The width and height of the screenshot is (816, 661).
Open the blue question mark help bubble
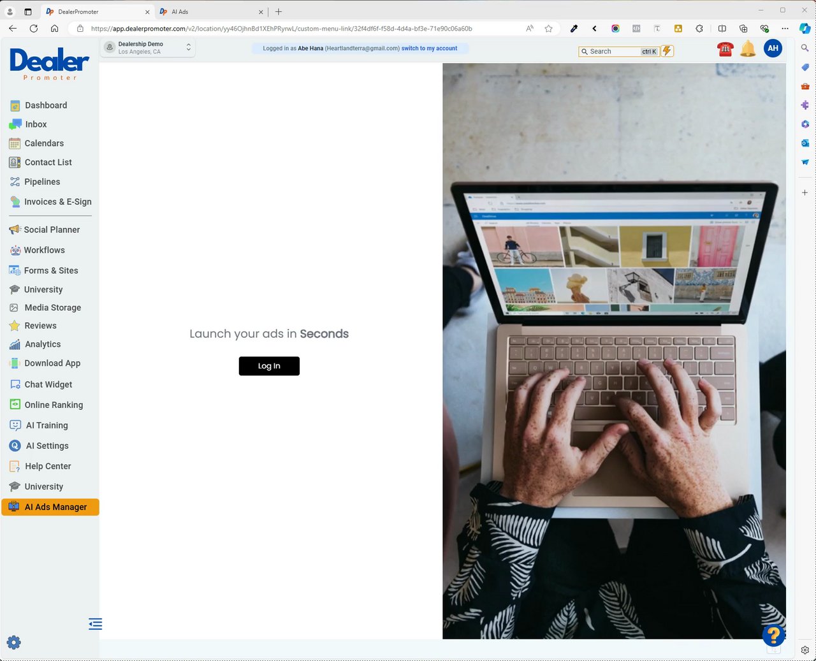coord(773,635)
